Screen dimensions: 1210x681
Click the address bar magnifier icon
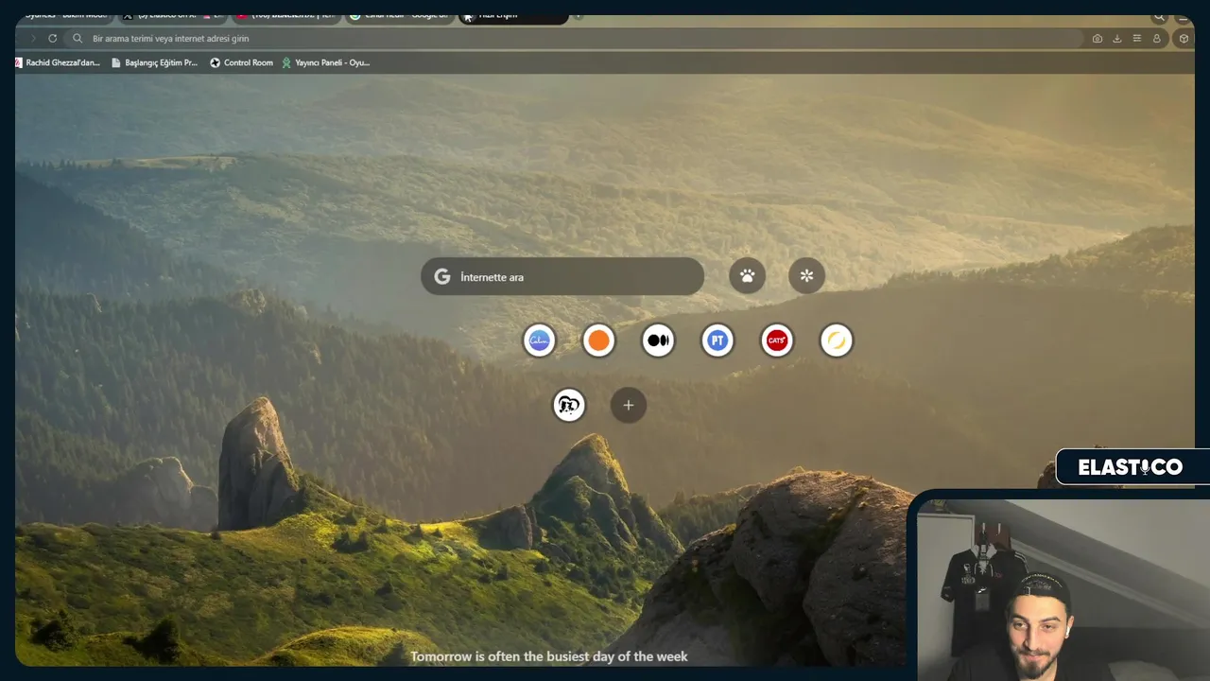point(78,39)
